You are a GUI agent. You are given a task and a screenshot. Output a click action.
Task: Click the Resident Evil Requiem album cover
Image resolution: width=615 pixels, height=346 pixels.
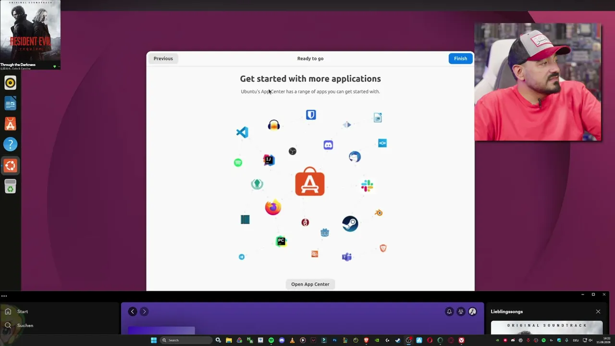coord(30,31)
